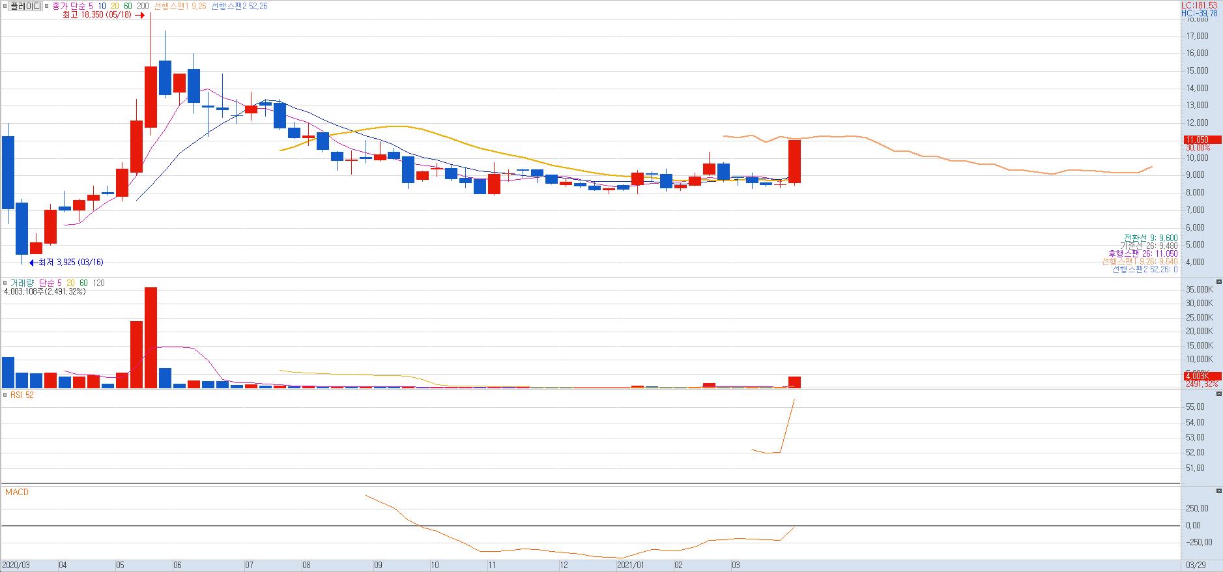Click the LC:181.53 value at top right
The width and height of the screenshot is (1223, 572).
pyautogui.click(x=1200, y=5)
